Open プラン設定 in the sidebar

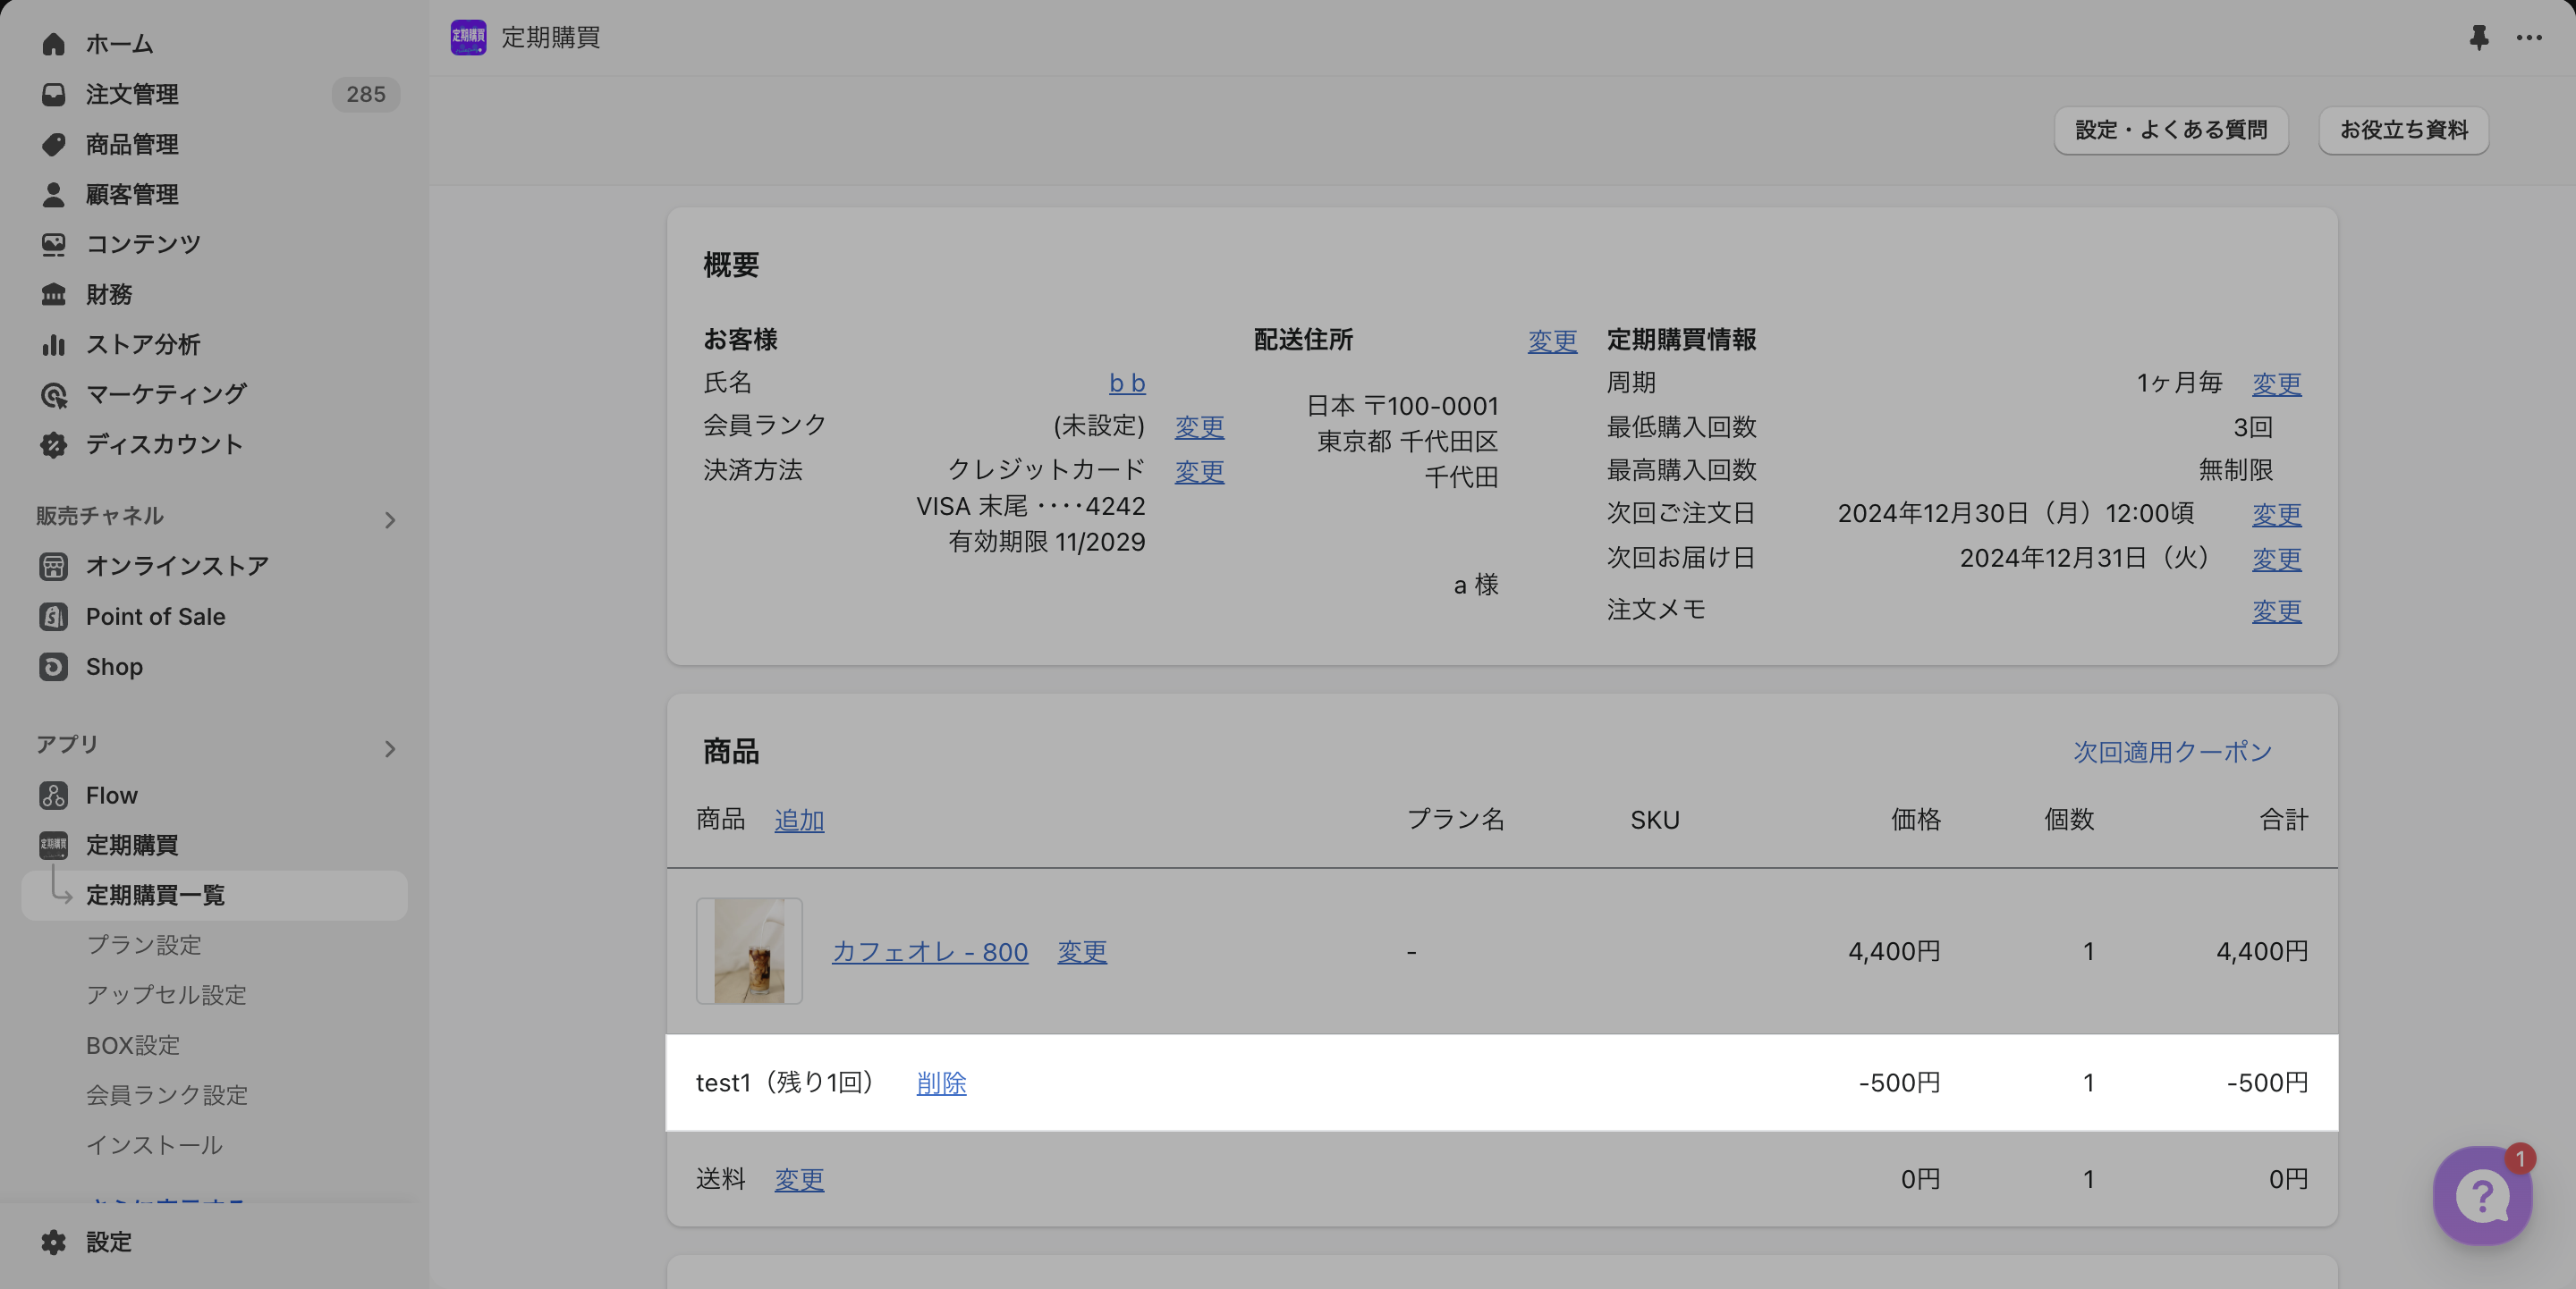click(x=144, y=945)
